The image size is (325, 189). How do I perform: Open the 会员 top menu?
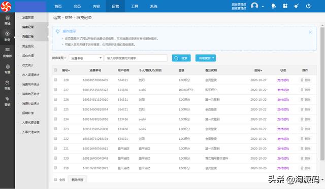pyautogui.click(x=77, y=6)
